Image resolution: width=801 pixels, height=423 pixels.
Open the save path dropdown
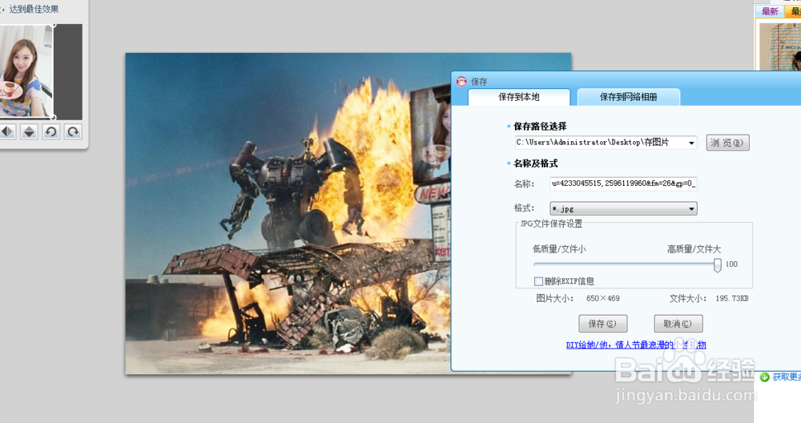pos(691,143)
